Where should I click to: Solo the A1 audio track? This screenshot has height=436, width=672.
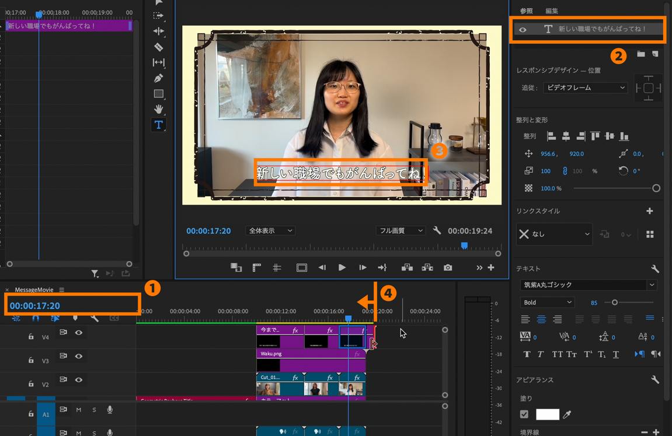coord(94,410)
